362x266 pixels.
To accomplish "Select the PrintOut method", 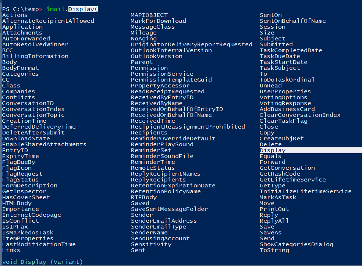I will [x=274, y=209].
